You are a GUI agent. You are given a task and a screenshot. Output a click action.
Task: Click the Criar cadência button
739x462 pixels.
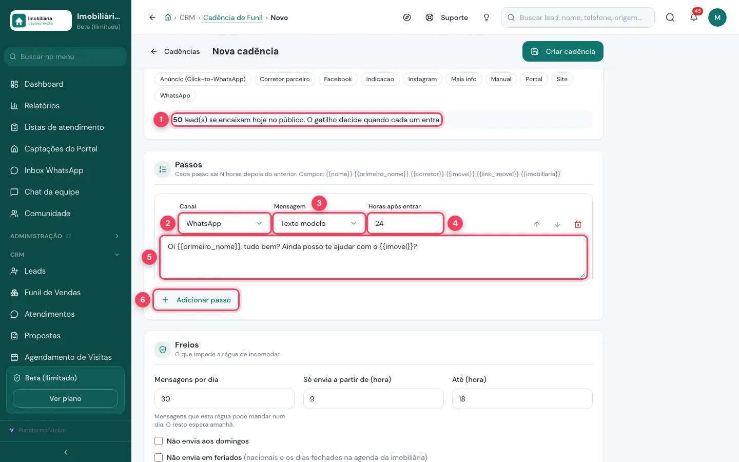tap(563, 51)
